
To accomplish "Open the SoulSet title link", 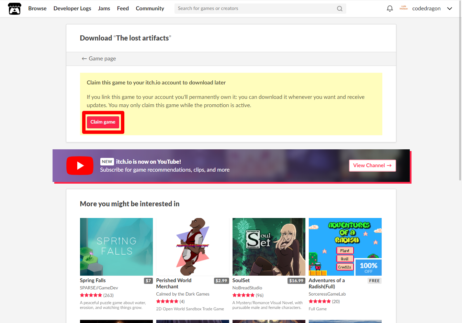I will pos(241,280).
